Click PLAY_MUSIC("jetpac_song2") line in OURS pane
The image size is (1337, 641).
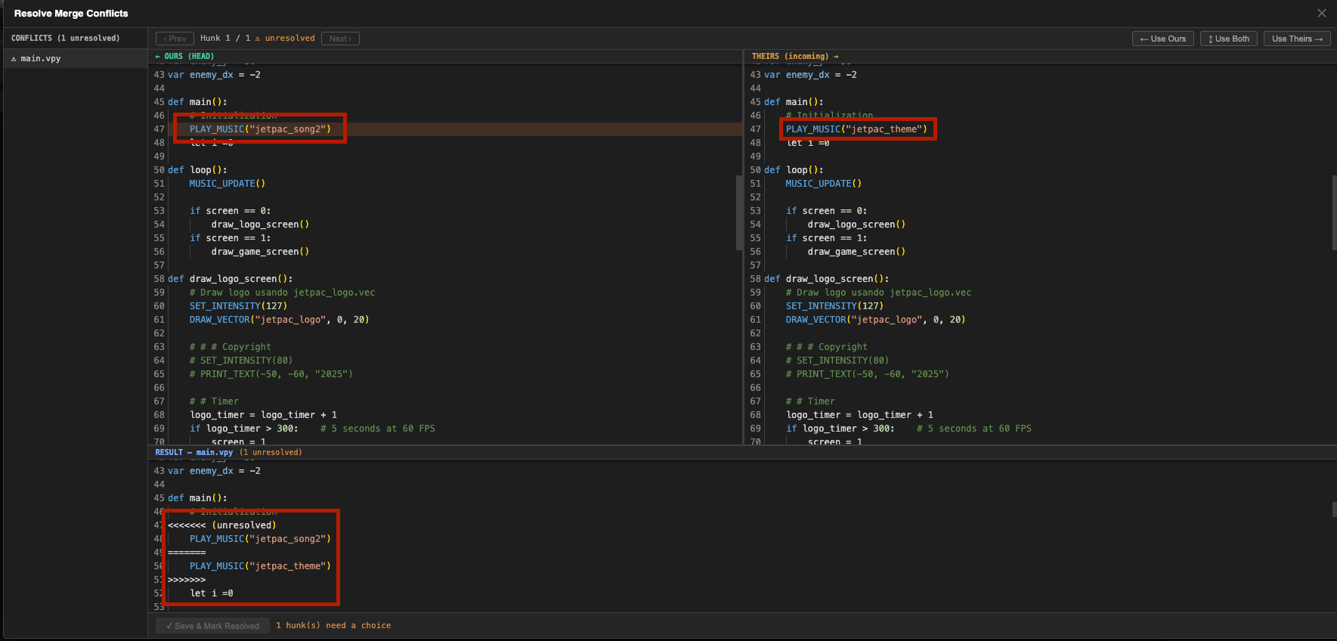coord(260,129)
